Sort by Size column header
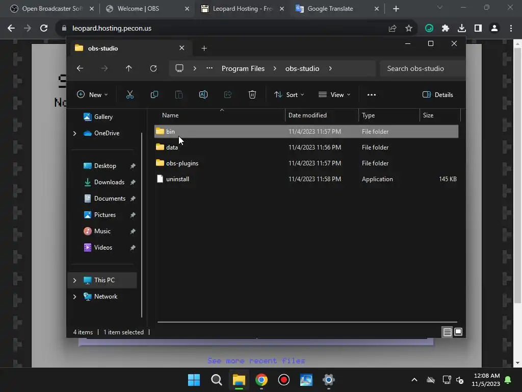 pyautogui.click(x=440, y=115)
